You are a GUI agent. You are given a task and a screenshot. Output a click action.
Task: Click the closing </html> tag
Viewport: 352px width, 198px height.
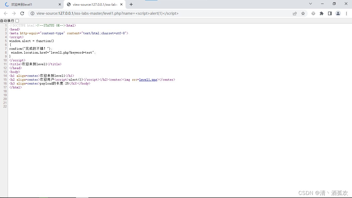(x=15, y=87)
